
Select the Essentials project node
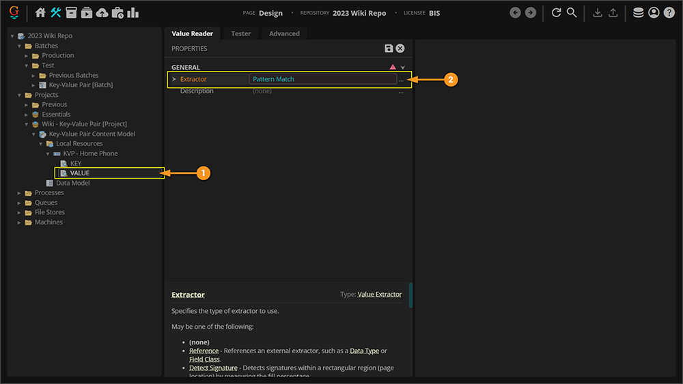56,115
